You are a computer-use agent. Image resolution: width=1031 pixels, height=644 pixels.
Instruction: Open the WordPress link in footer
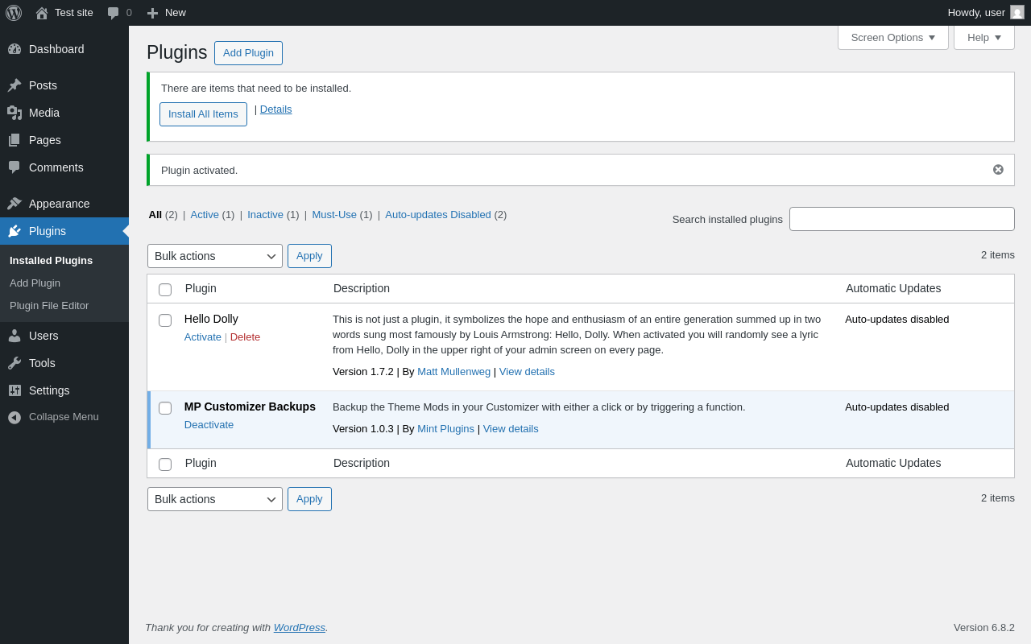(300, 628)
